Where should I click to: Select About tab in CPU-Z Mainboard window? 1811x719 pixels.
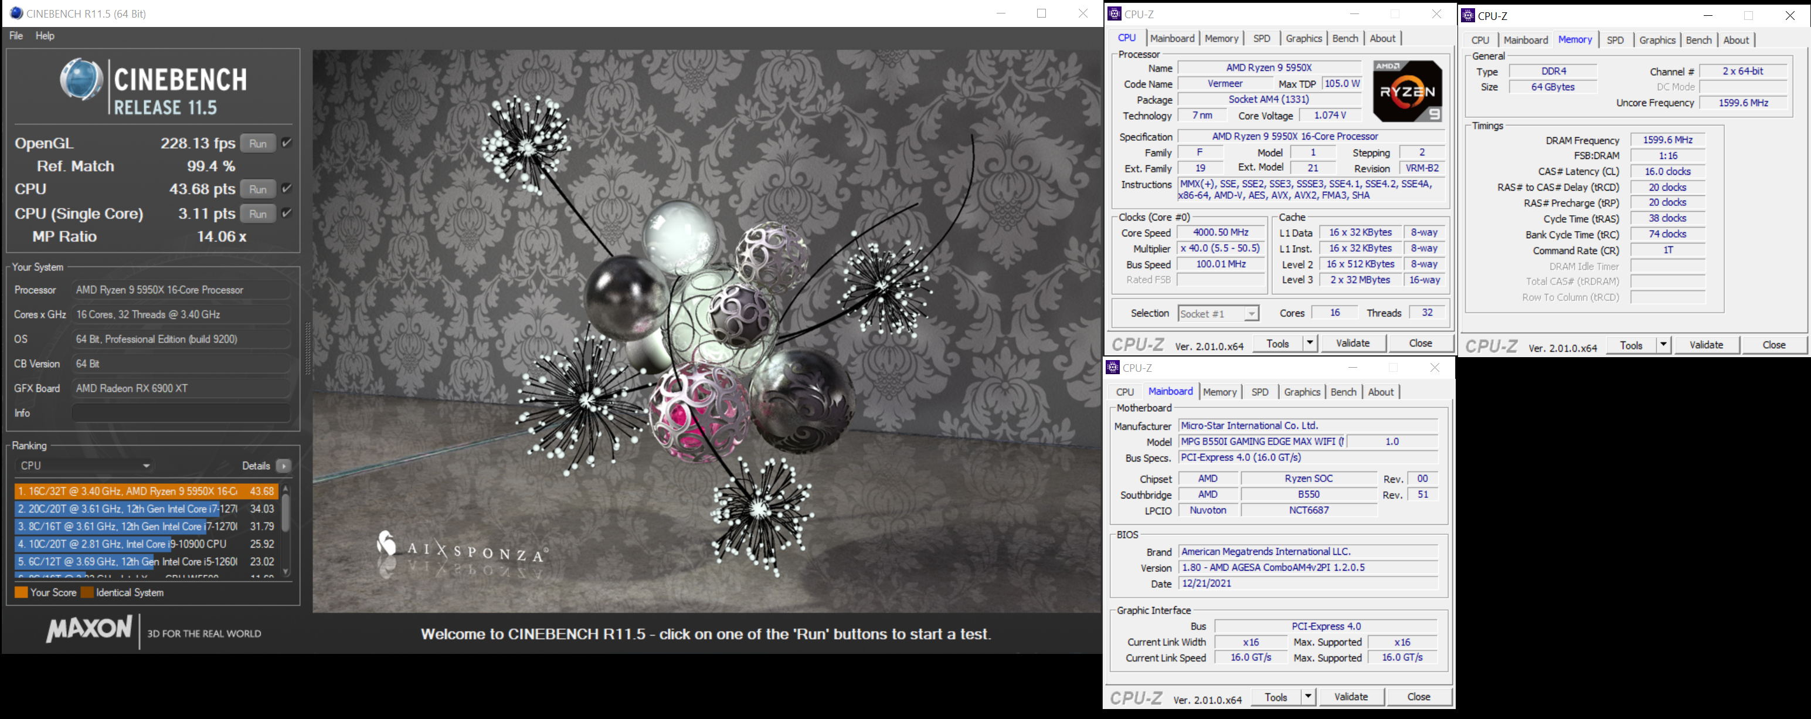coord(1380,392)
